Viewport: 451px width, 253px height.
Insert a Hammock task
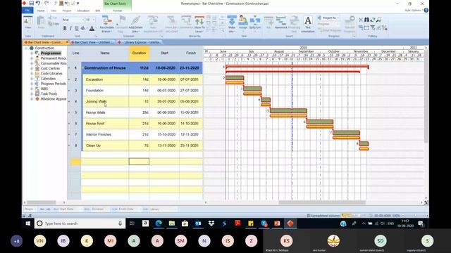click(x=280, y=23)
